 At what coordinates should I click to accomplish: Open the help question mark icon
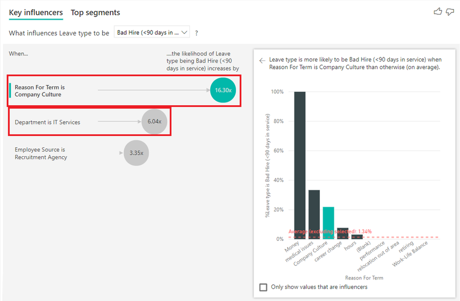pos(196,33)
